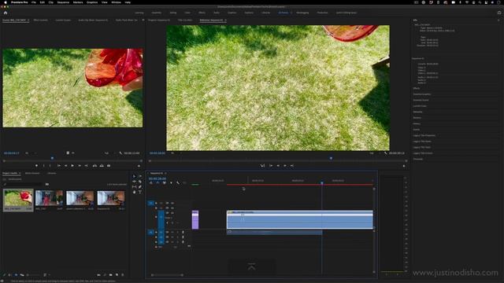
Task: Expand the Essential Graphics panel
Action: coord(422,94)
